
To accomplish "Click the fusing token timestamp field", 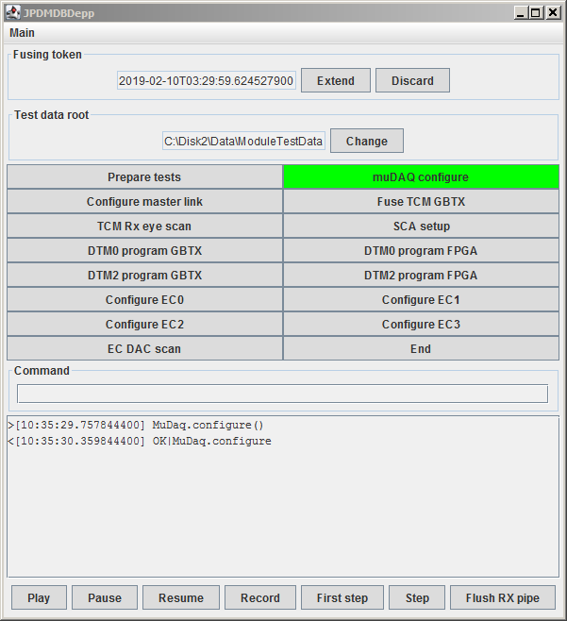I will click(207, 81).
